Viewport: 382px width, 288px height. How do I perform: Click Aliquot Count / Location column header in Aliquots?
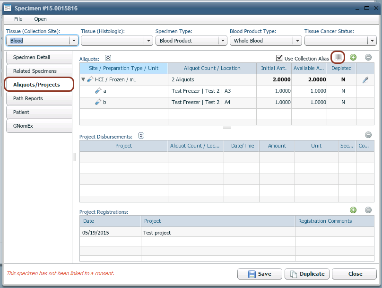click(212, 68)
